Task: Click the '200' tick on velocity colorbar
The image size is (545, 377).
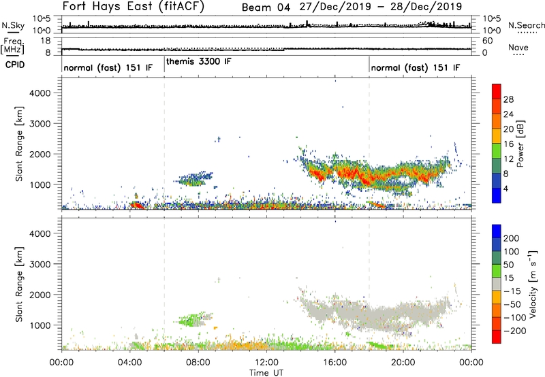Action: click(x=512, y=238)
